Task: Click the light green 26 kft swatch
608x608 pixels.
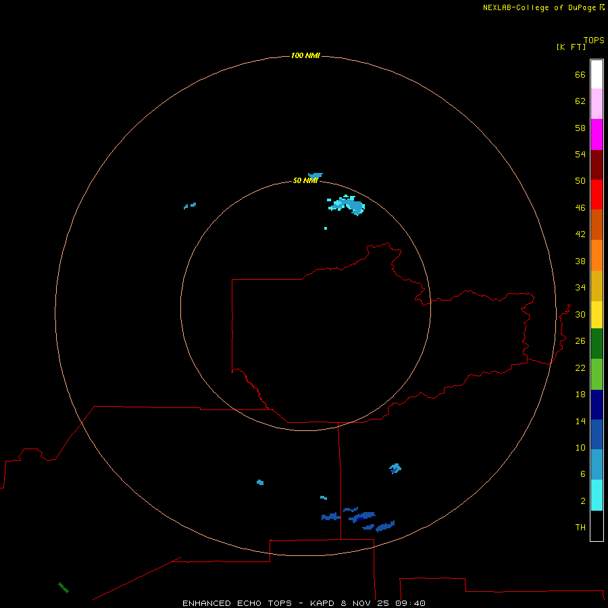Action: tap(597, 374)
